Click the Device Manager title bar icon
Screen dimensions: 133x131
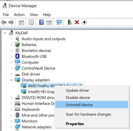click(x=5, y=6)
